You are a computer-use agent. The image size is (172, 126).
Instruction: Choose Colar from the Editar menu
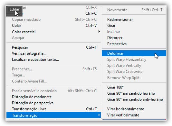tap(54, 26)
